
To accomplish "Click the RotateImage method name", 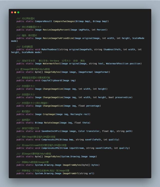I will pyautogui.click(x=51, y=123).
